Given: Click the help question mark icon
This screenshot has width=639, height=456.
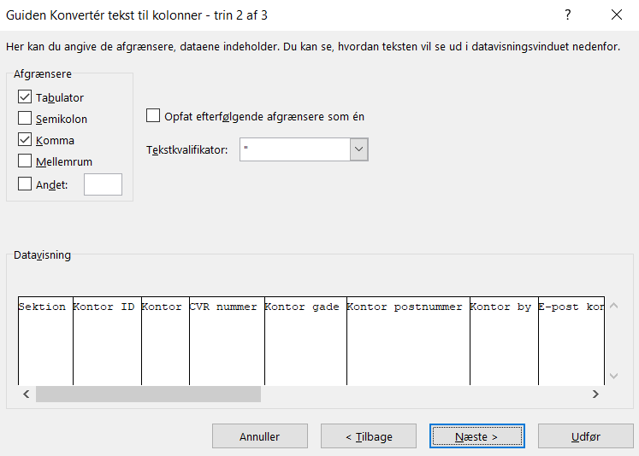Looking at the screenshot, I should coord(567,15).
